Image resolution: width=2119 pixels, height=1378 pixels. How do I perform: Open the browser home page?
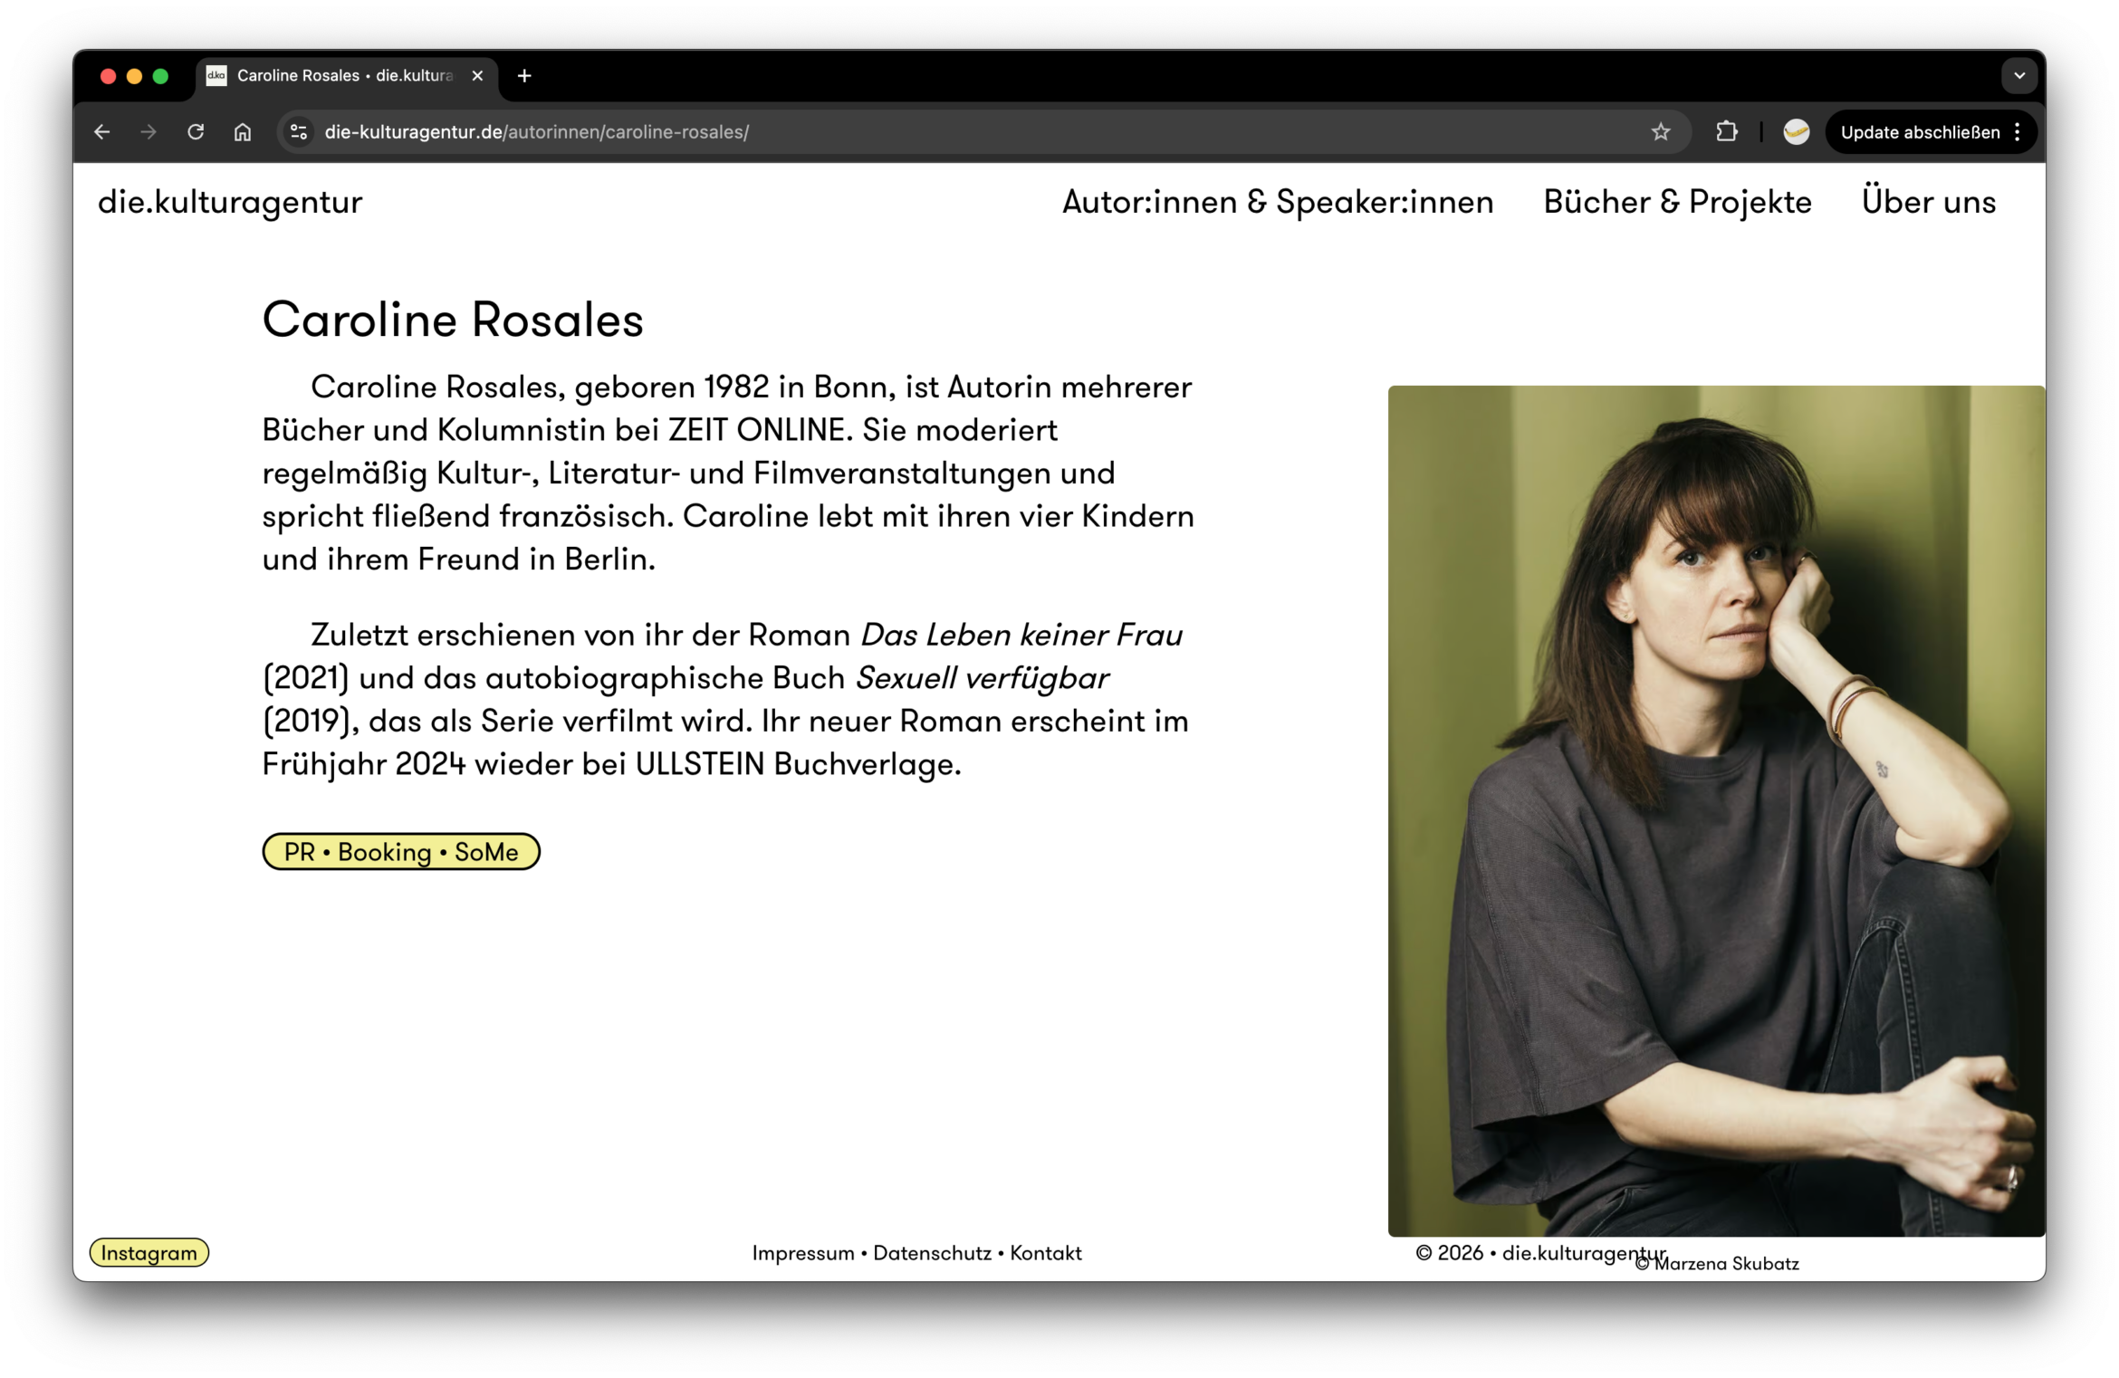point(242,132)
